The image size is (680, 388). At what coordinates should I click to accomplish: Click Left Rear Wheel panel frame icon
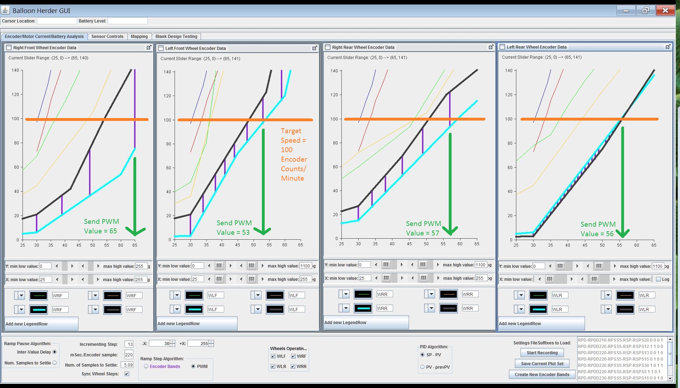(x=502, y=47)
